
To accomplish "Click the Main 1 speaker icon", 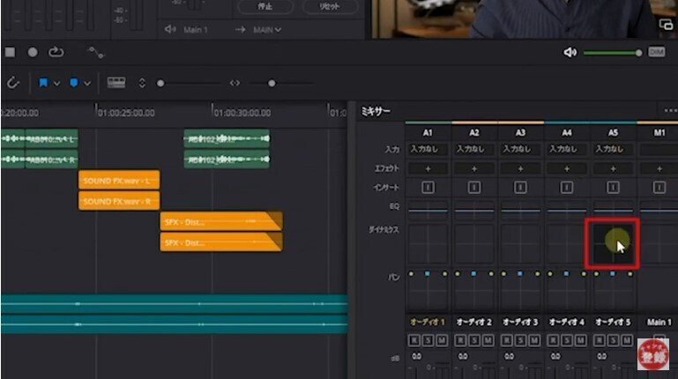I will tap(170, 29).
